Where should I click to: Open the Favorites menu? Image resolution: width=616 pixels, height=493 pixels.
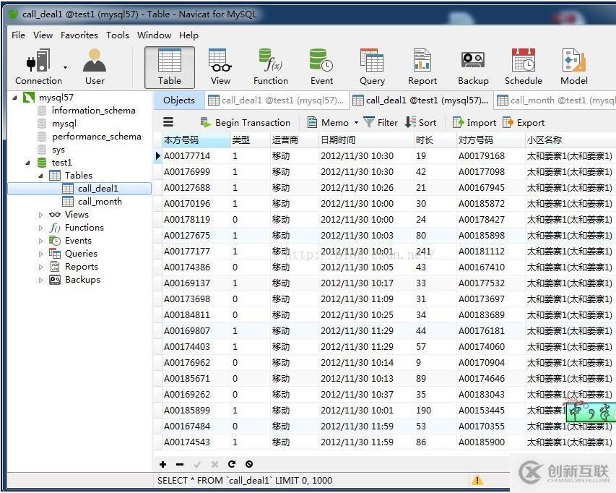pos(79,35)
